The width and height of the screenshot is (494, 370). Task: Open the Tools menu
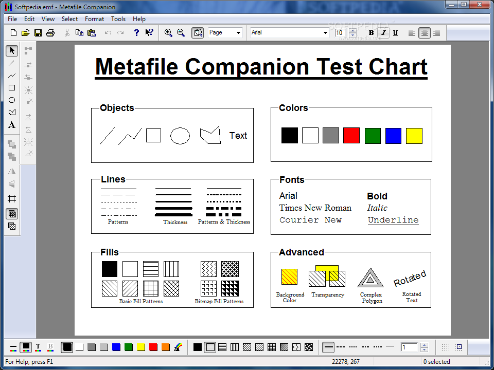[x=118, y=19]
